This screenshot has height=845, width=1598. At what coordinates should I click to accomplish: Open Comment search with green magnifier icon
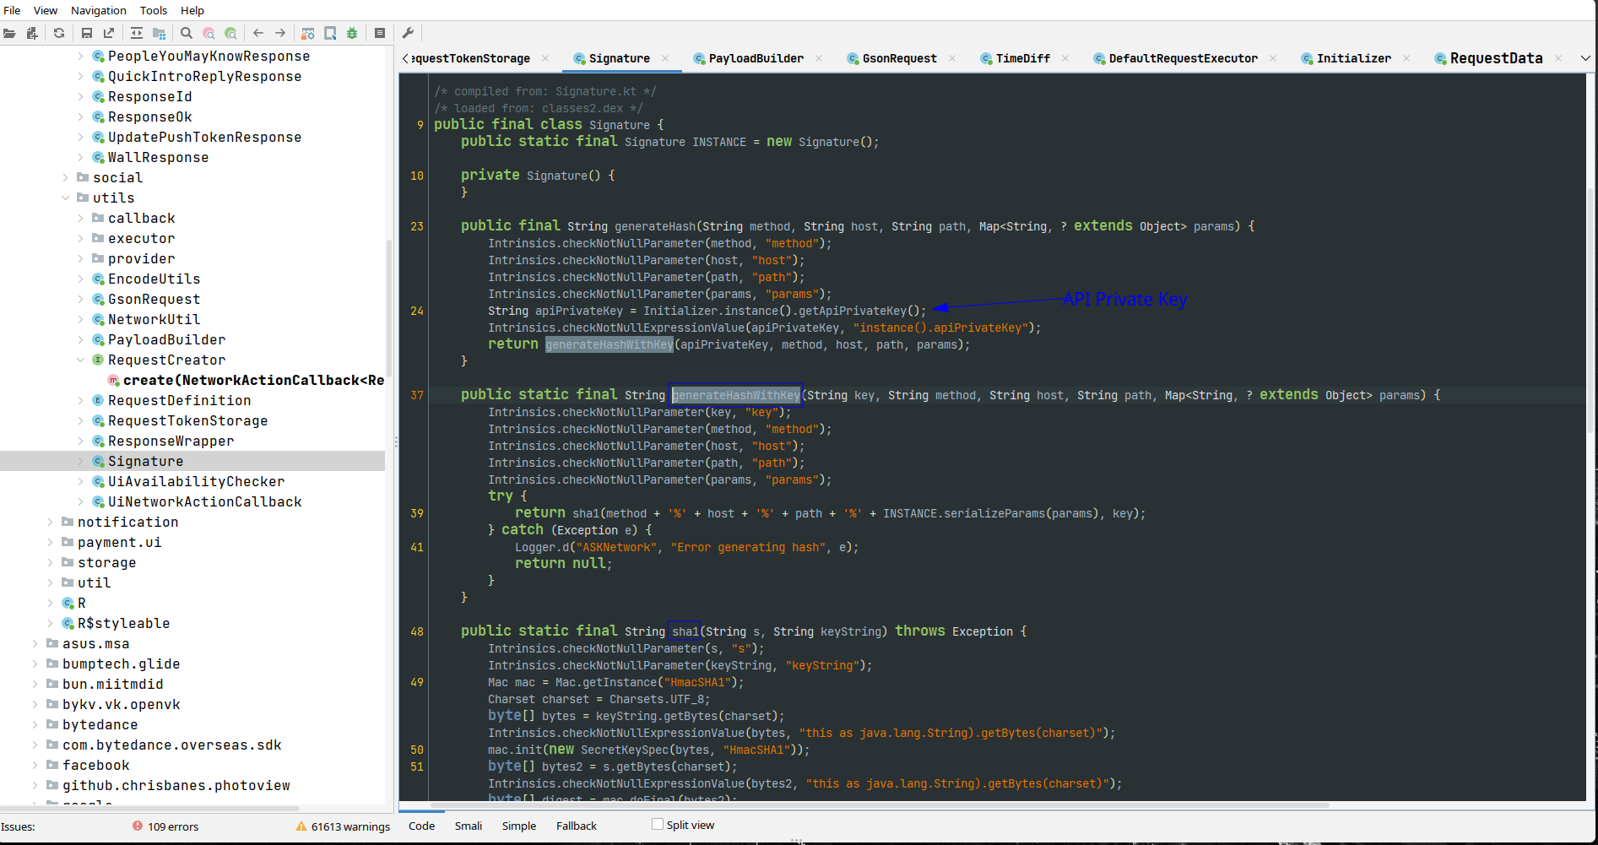point(230,33)
